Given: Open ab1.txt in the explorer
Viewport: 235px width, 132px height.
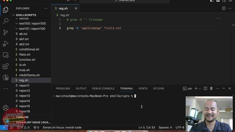Looking at the screenshot, I should coord(31,39).
